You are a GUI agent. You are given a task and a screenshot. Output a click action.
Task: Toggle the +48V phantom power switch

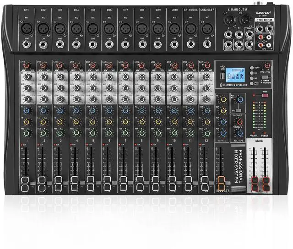(x=265, y=96)
